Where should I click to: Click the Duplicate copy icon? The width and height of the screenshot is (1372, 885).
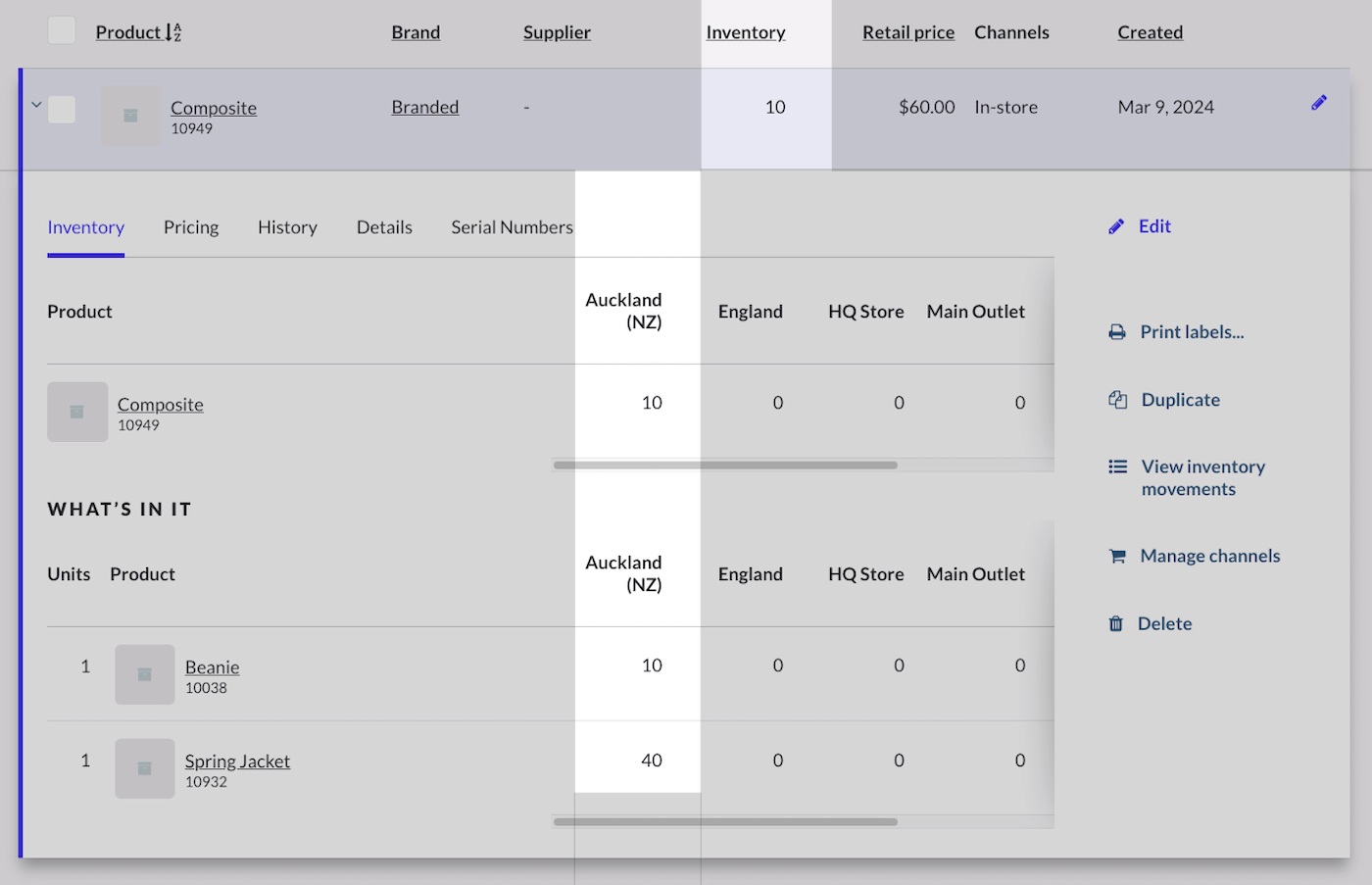[1117, 400]
